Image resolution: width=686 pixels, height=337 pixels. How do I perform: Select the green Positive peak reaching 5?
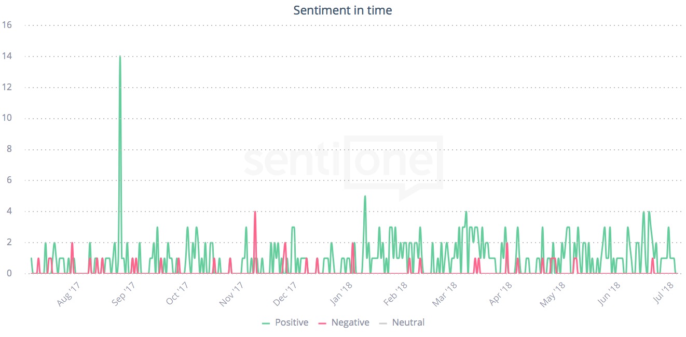click(x=365, y=196)
